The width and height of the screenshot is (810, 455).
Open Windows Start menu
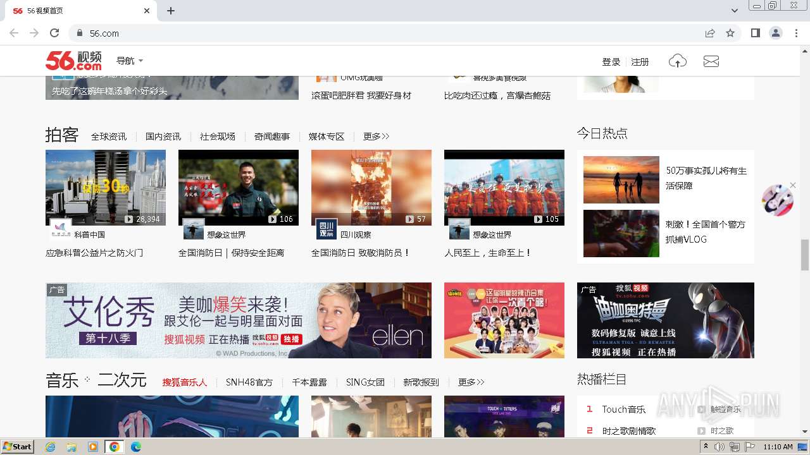point(18,446)
